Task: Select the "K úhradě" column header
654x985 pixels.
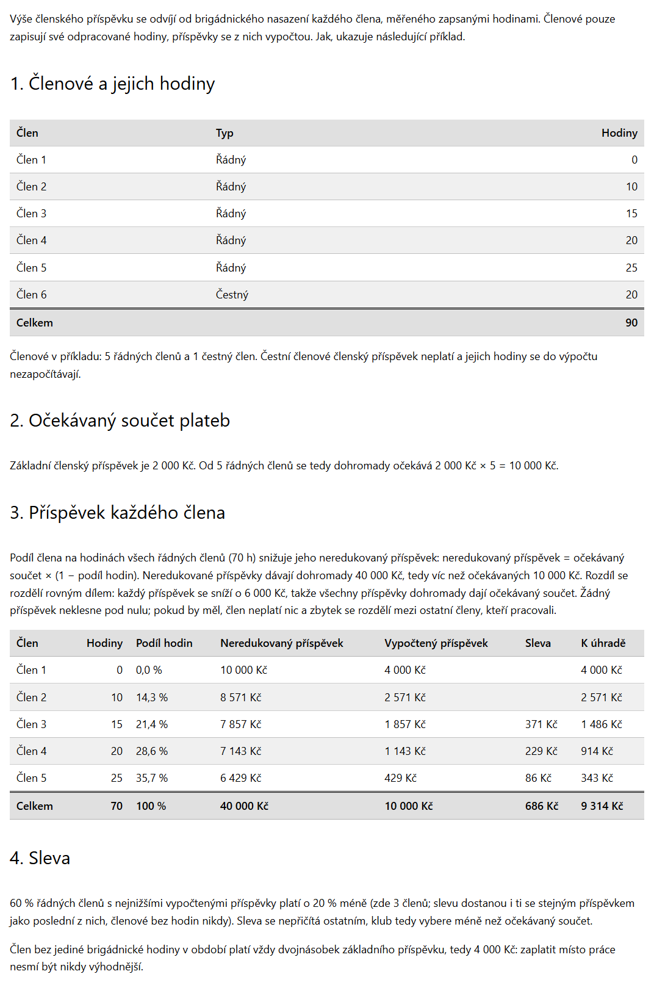Action: (603, 643)
